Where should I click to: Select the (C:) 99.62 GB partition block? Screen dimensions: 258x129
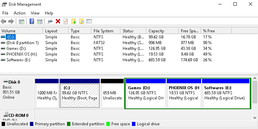(x=79, y=93)
